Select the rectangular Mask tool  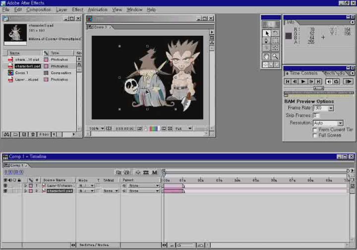pos(275,41)
